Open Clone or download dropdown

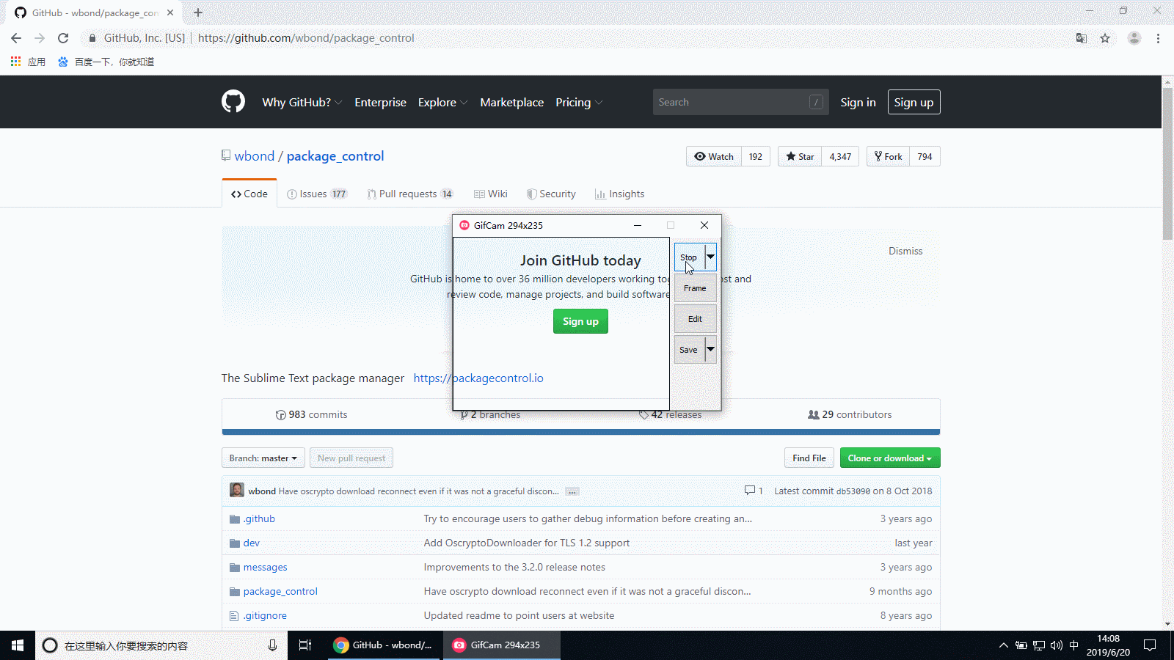(x=890, y=458)
